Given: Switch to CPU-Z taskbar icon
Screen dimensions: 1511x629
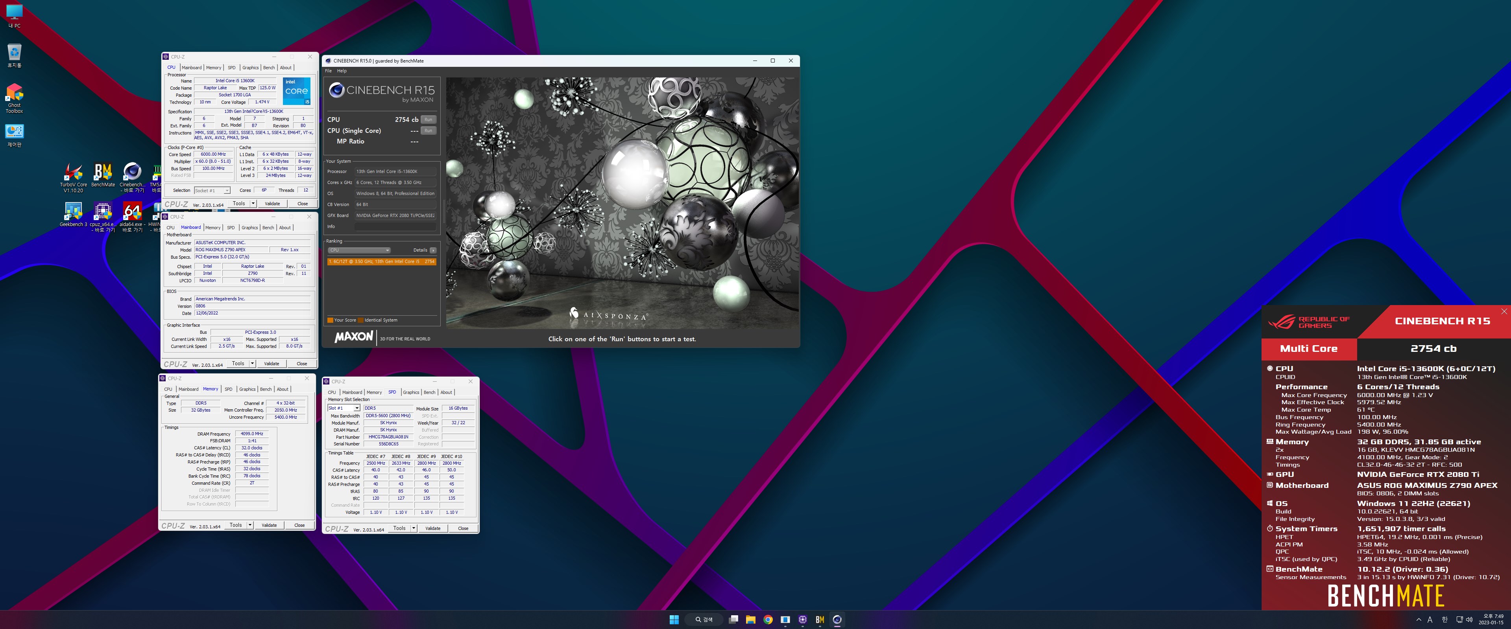Looking at the screenshot, I should click(x=802, y=619).
